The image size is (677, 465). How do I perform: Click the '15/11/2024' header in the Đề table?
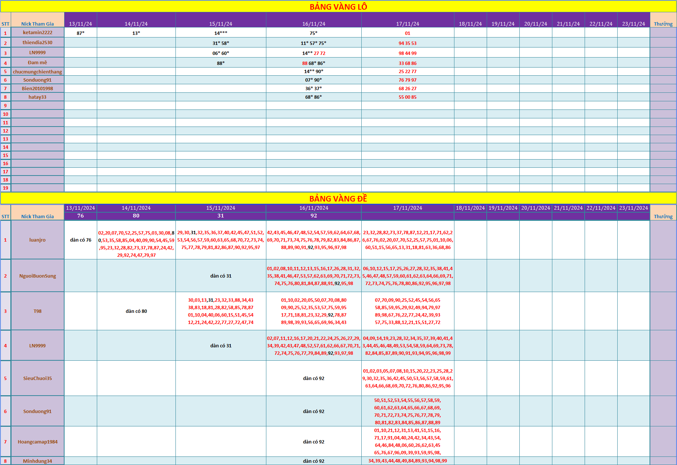pyautogui.click(x=221, y=208)
